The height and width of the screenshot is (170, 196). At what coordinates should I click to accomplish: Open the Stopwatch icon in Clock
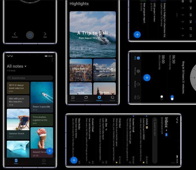pyautogui.click(x=138, y=84)
